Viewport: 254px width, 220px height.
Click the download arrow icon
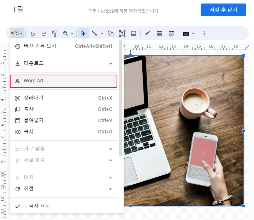tap(18, 63)
